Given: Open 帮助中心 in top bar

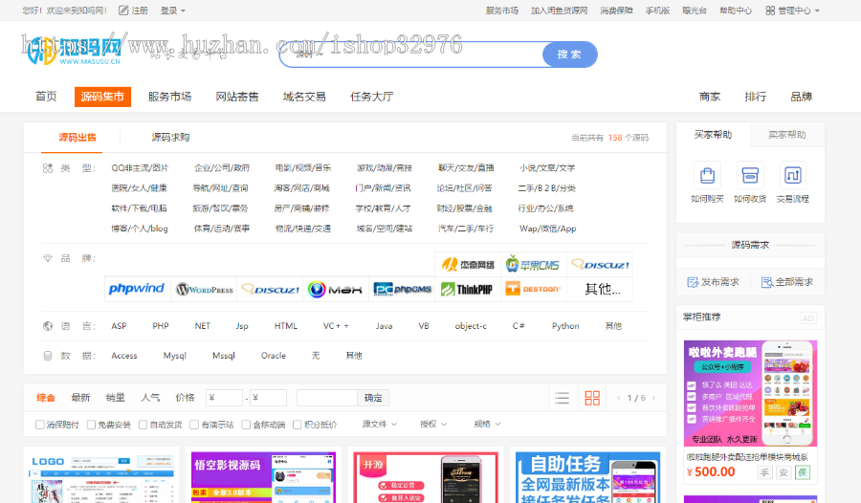Looking at the screenshot, I should [x=736, y=11].
